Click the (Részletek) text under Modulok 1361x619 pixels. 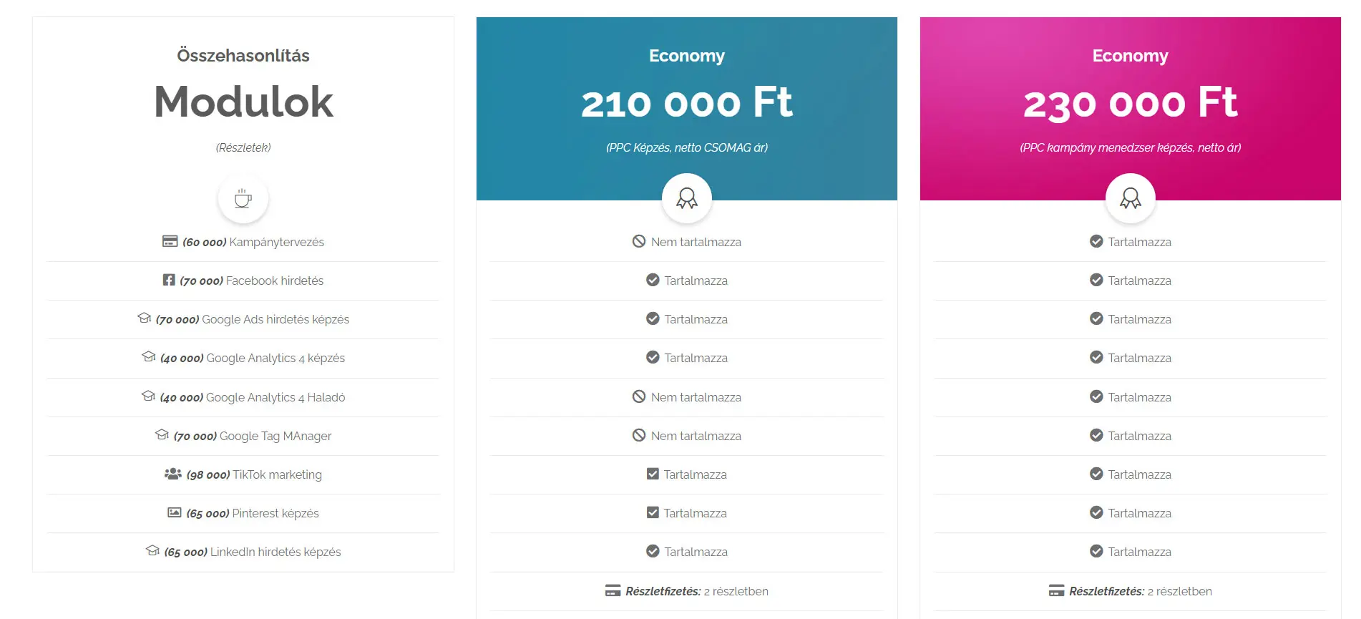tap(243, 147)
